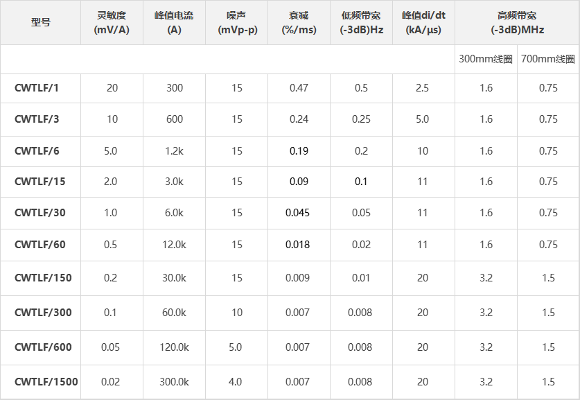Click the 噪声 (mVp-p) column header

(x=237, y=23)
